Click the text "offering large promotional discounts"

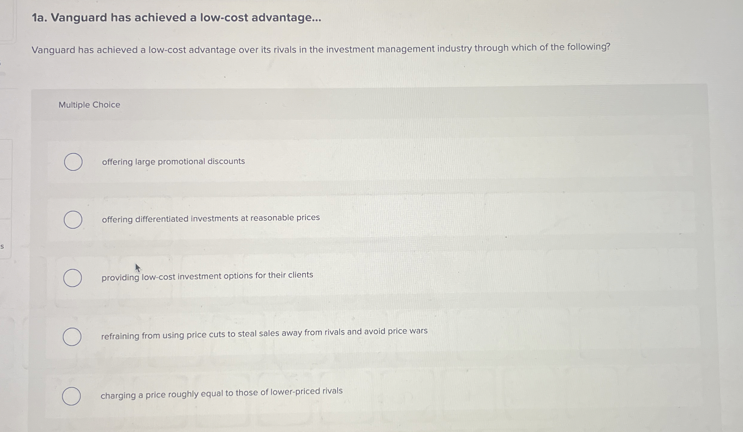pos(173,161)
